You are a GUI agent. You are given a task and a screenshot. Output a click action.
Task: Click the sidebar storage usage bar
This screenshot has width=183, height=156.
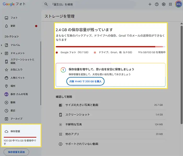20,137
